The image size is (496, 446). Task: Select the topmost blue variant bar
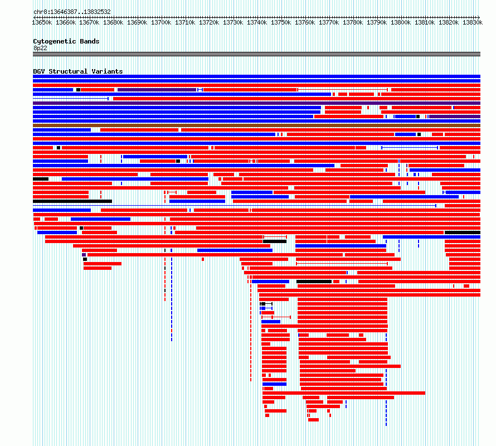point(256,76)
